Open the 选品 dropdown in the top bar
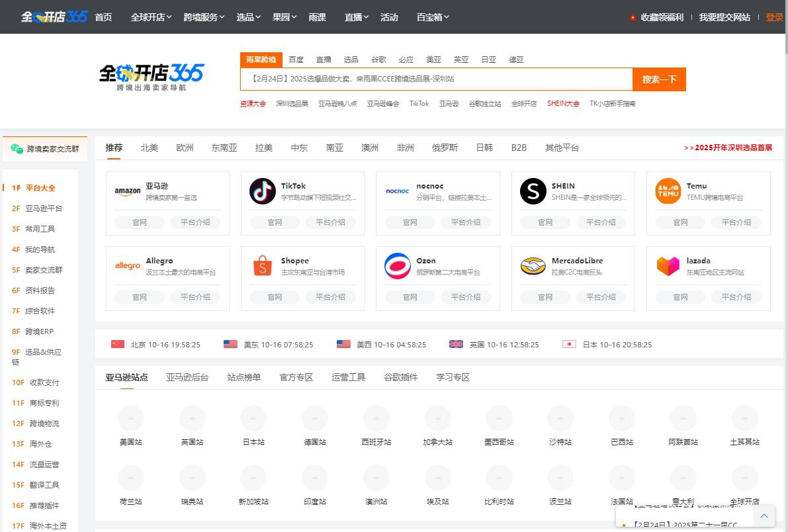The height and width of the screenshot is (532, 788). pyautogui.click(x=248, y=17)
